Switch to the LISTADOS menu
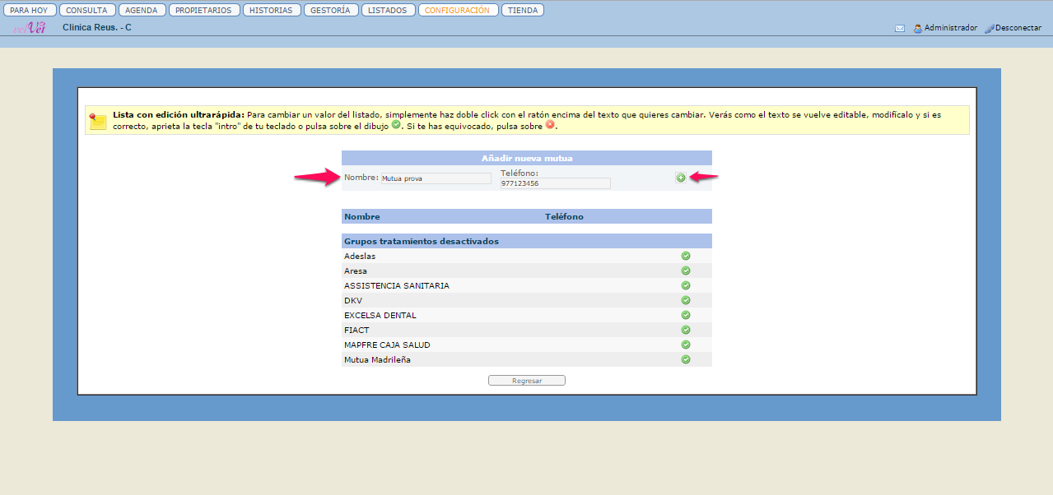Screen dimensions: 1053x495 (387, 11)
